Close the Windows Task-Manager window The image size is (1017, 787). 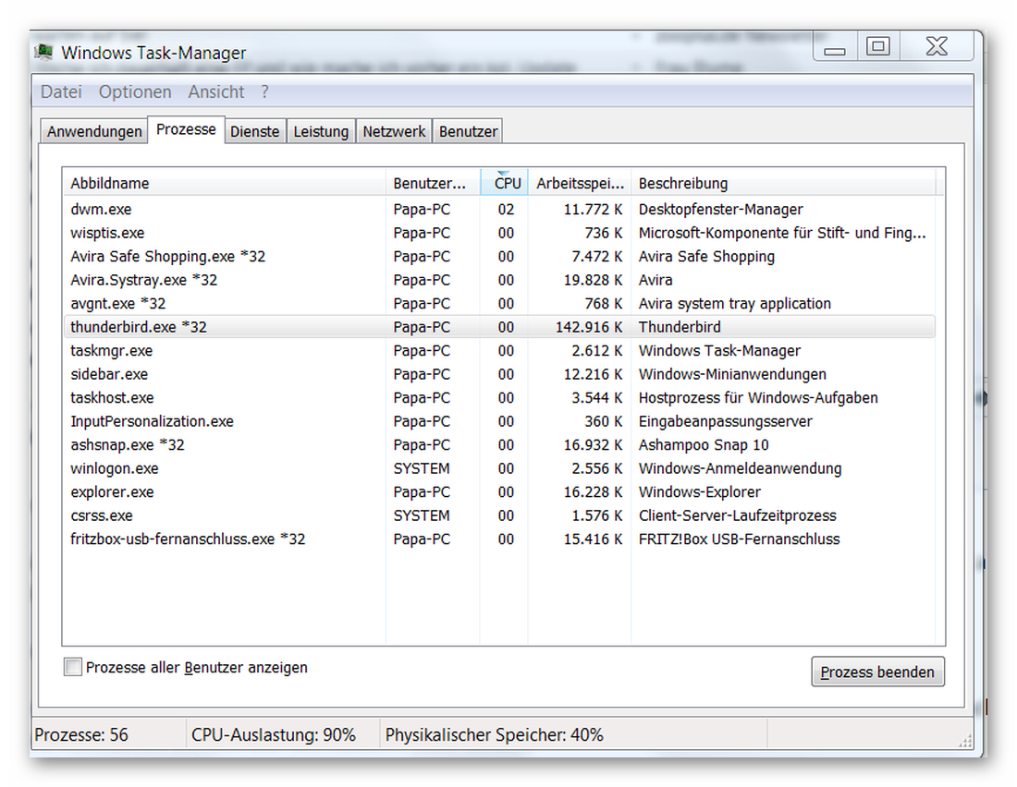click(x=937, y=47)
